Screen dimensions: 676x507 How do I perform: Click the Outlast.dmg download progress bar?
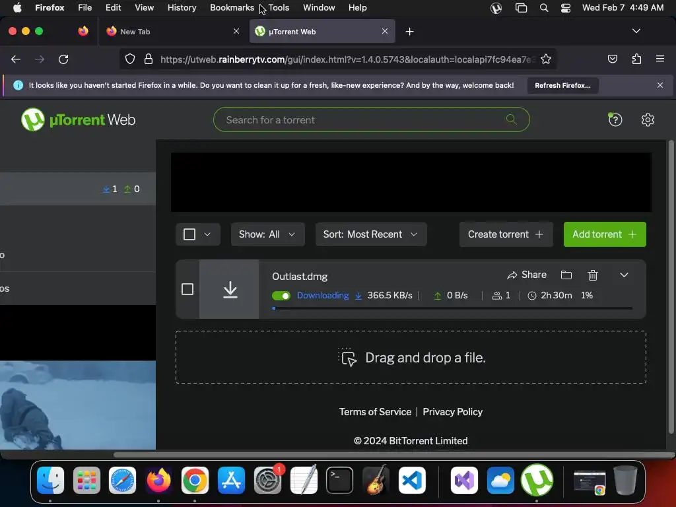coord(452,309)
